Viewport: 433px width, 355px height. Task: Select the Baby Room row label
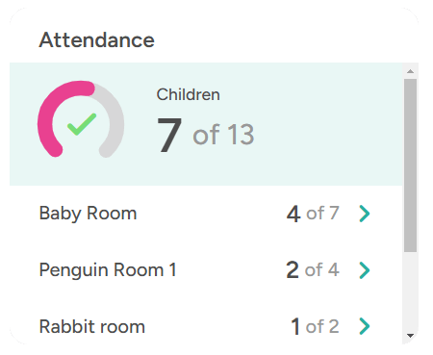(88, 214)
